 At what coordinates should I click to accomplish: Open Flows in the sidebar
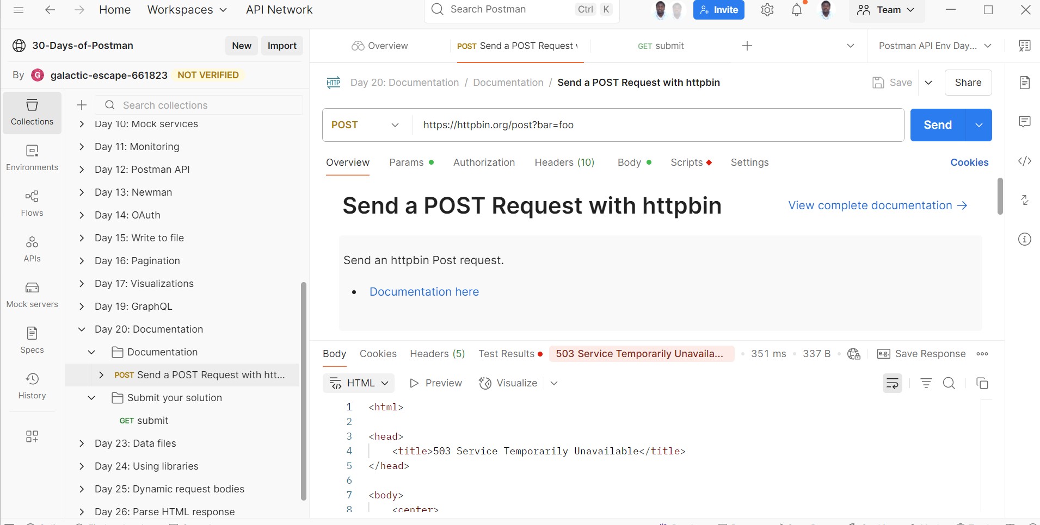32,204
